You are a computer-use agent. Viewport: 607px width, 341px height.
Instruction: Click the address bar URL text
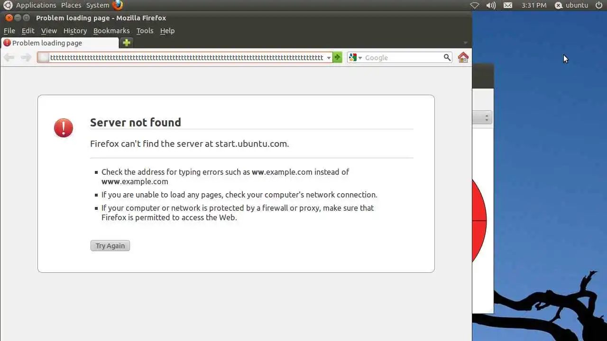186,58
